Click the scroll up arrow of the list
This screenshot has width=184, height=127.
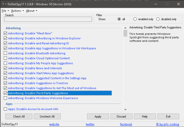coord(125,28)
